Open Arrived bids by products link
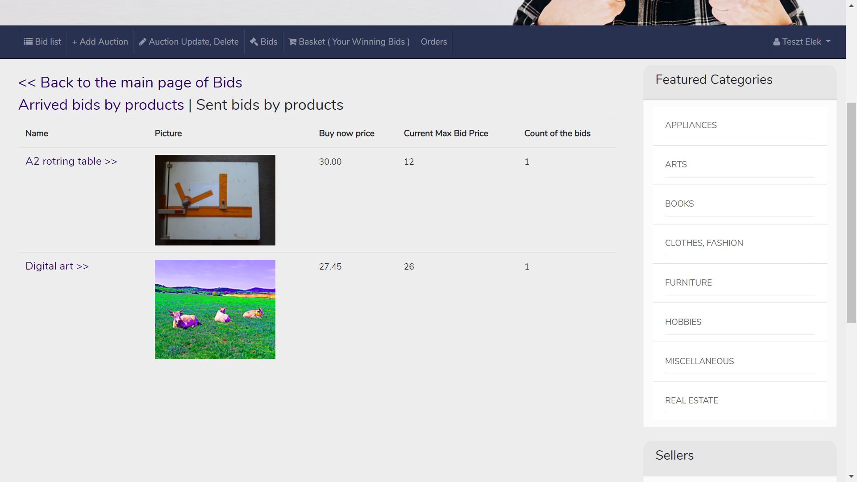Screen dimensions: 857x482 [101, 105]
